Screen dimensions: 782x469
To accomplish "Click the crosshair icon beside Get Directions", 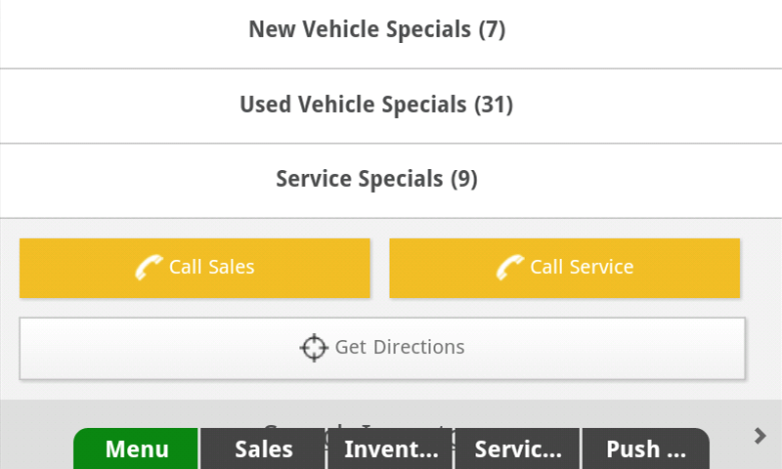I will [313, 347].
